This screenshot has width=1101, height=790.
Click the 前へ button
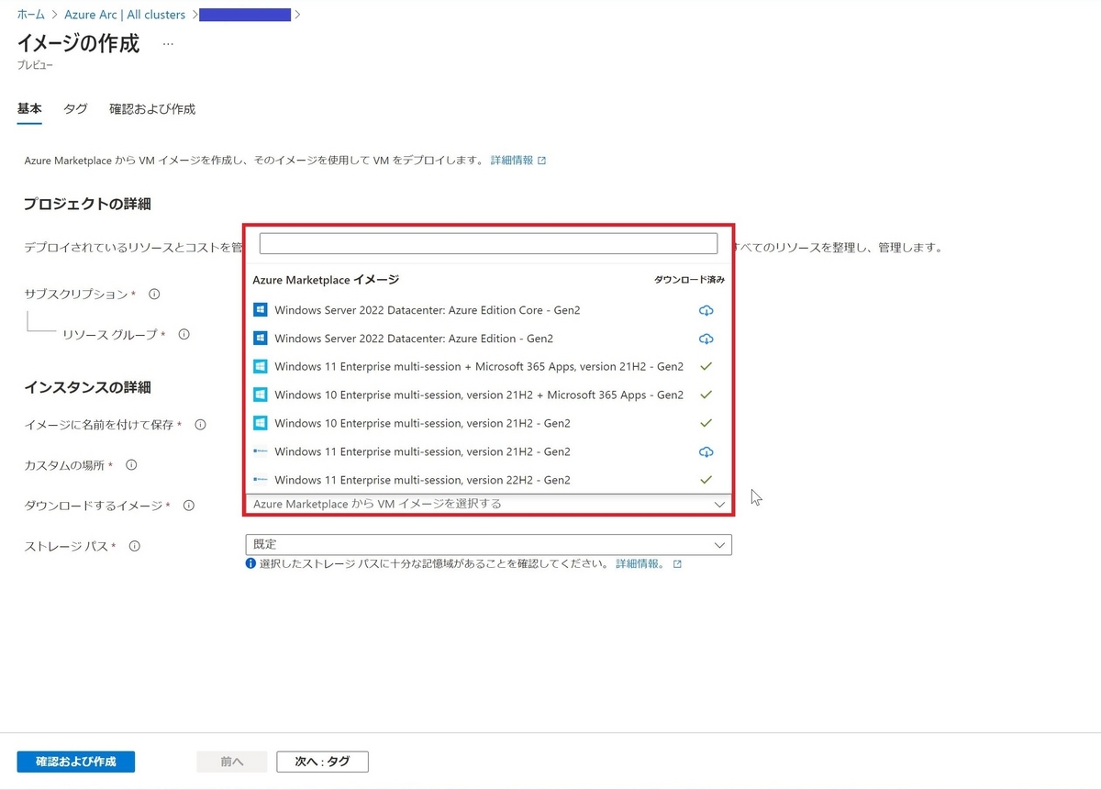point(232,762)
